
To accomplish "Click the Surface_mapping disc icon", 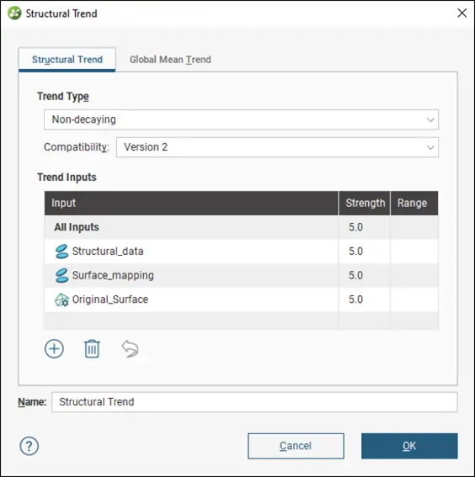I will tap(61, 275).
